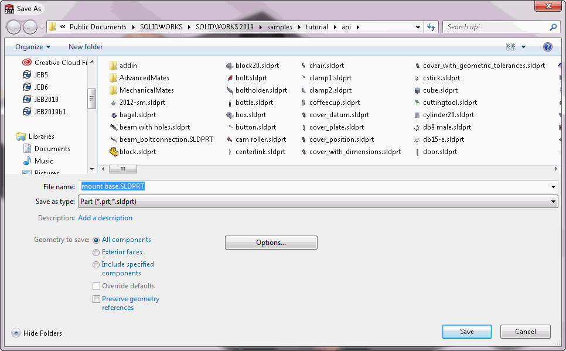Screen dimensions: 566x351
Task: Click the db9 male.sldprt file icon
Action: (417, 127)
